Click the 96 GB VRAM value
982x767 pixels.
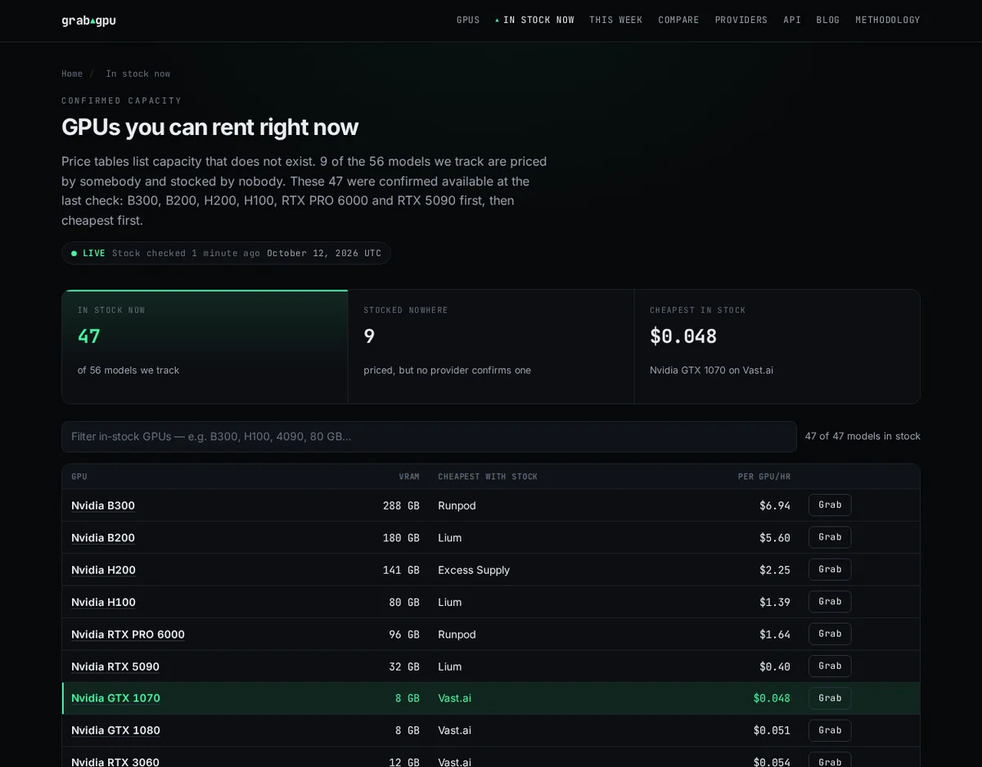[x=404, y=635]
